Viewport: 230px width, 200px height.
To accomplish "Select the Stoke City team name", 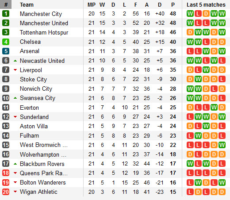I will tap(33, 79).
